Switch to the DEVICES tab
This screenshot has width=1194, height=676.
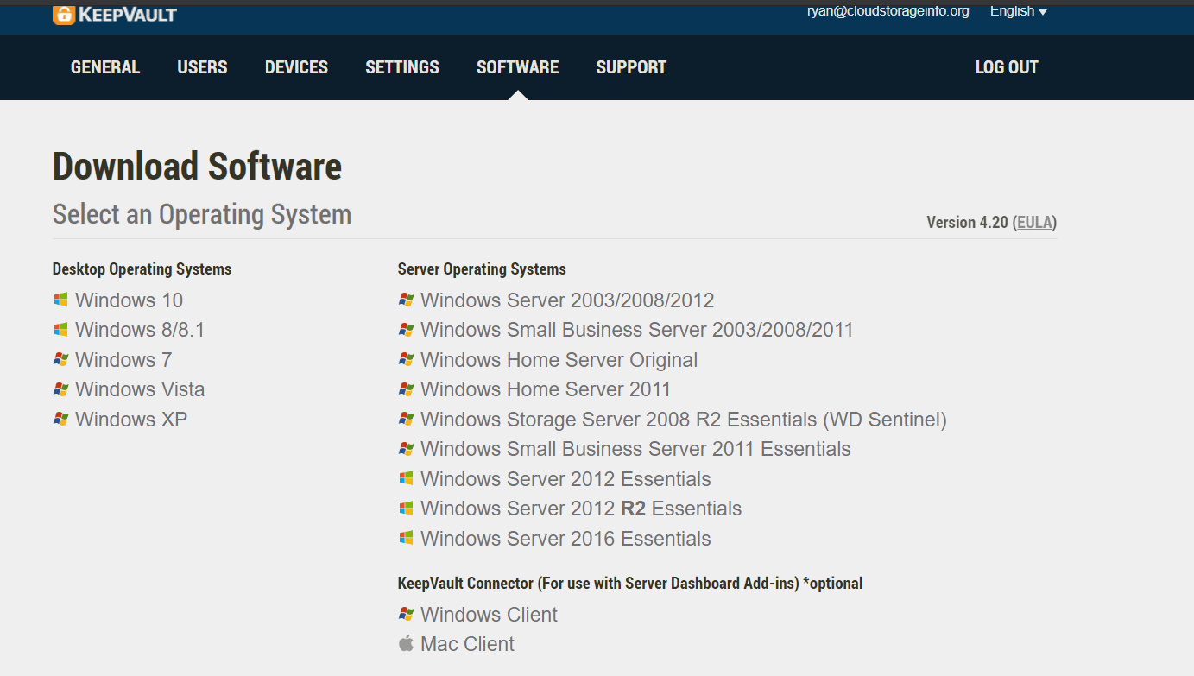(296, 67)
